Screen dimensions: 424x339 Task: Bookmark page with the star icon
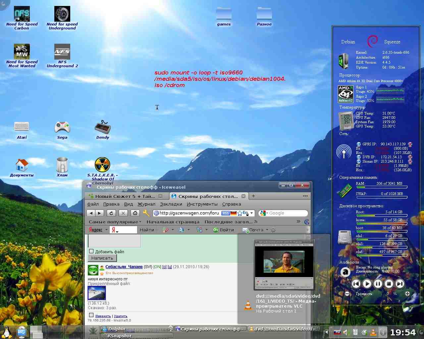239,213
